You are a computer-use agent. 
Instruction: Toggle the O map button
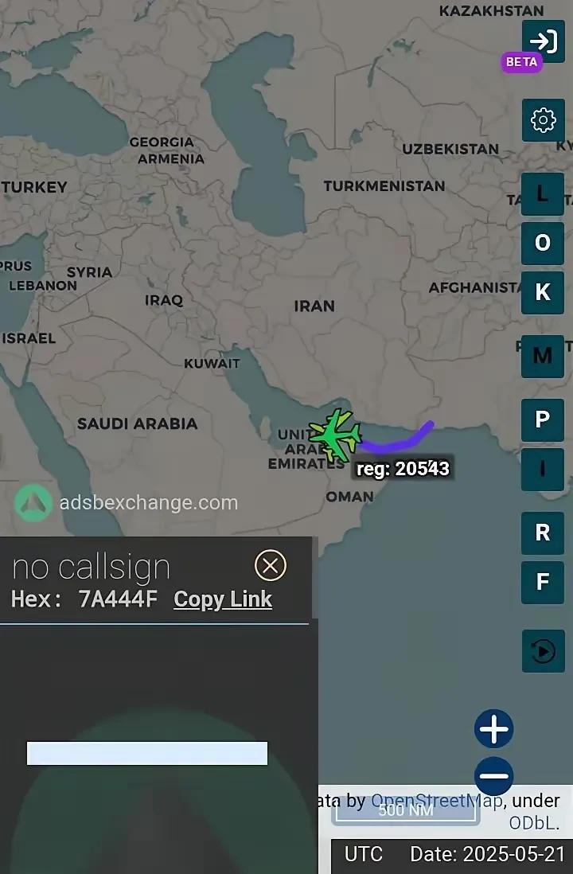tap(543, 243)
